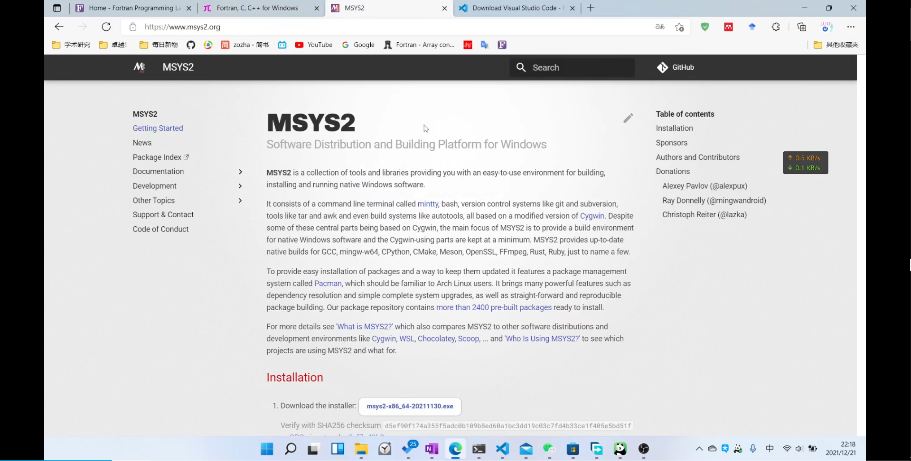This screenshot has width=911, height=461.
Task: Jump to Installation in table of contents
Action: coord(674,128)
